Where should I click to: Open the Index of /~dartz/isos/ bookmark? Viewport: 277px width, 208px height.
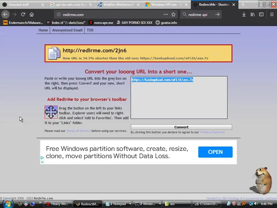point(66,23)
